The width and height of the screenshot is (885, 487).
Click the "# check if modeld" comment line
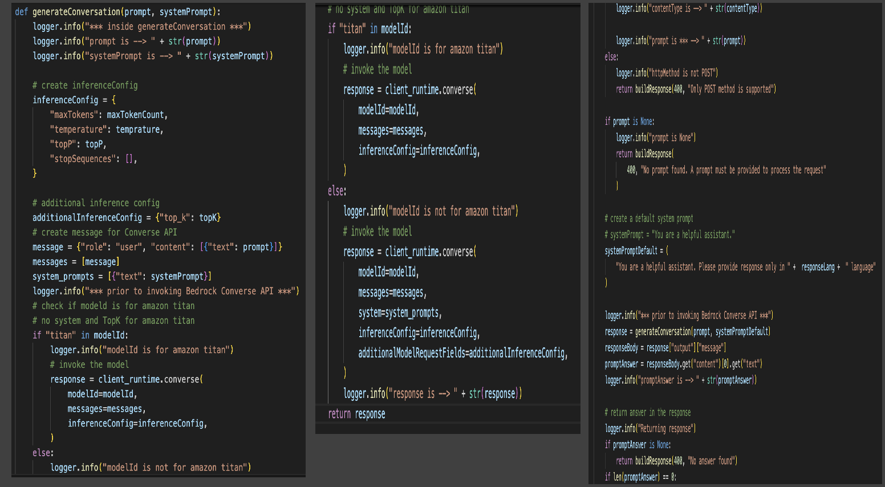pos(113,306)
